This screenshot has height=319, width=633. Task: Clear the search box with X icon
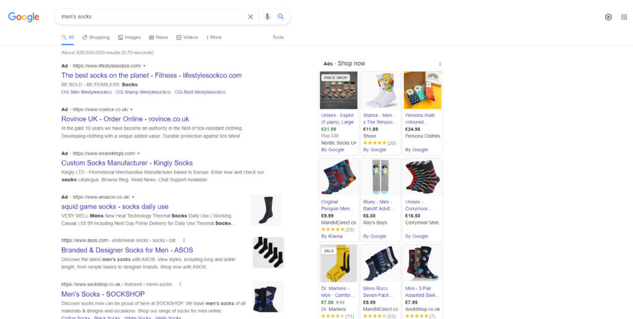250,17
